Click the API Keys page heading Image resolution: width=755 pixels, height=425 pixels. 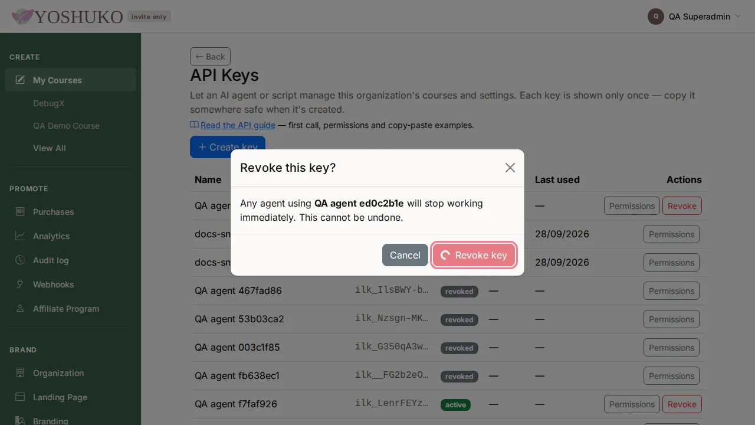[224, 76]
